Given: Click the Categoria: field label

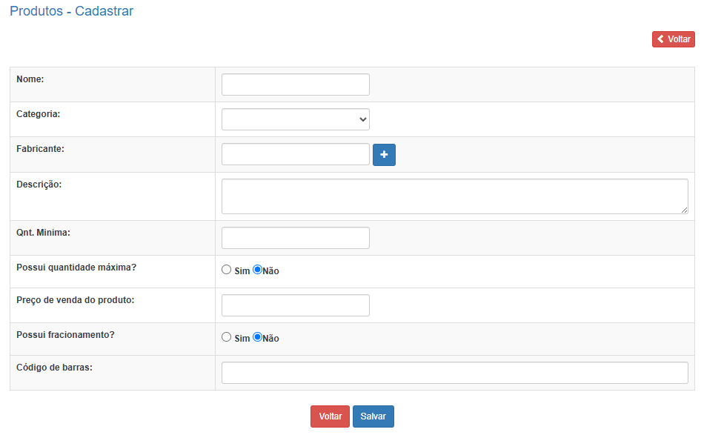Looking at the screenshot, I should point(39,114).
